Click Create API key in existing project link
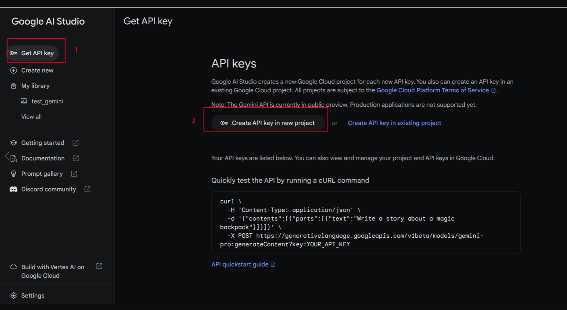Viewport: 567px width, 310px height. click(395, 123)
